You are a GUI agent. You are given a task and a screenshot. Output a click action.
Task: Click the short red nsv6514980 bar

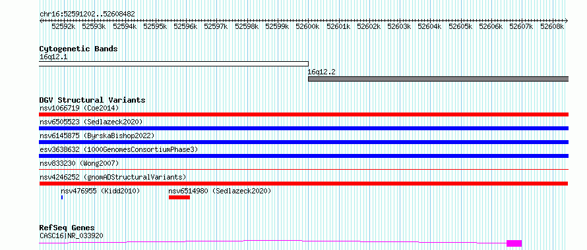coord(179,197)
